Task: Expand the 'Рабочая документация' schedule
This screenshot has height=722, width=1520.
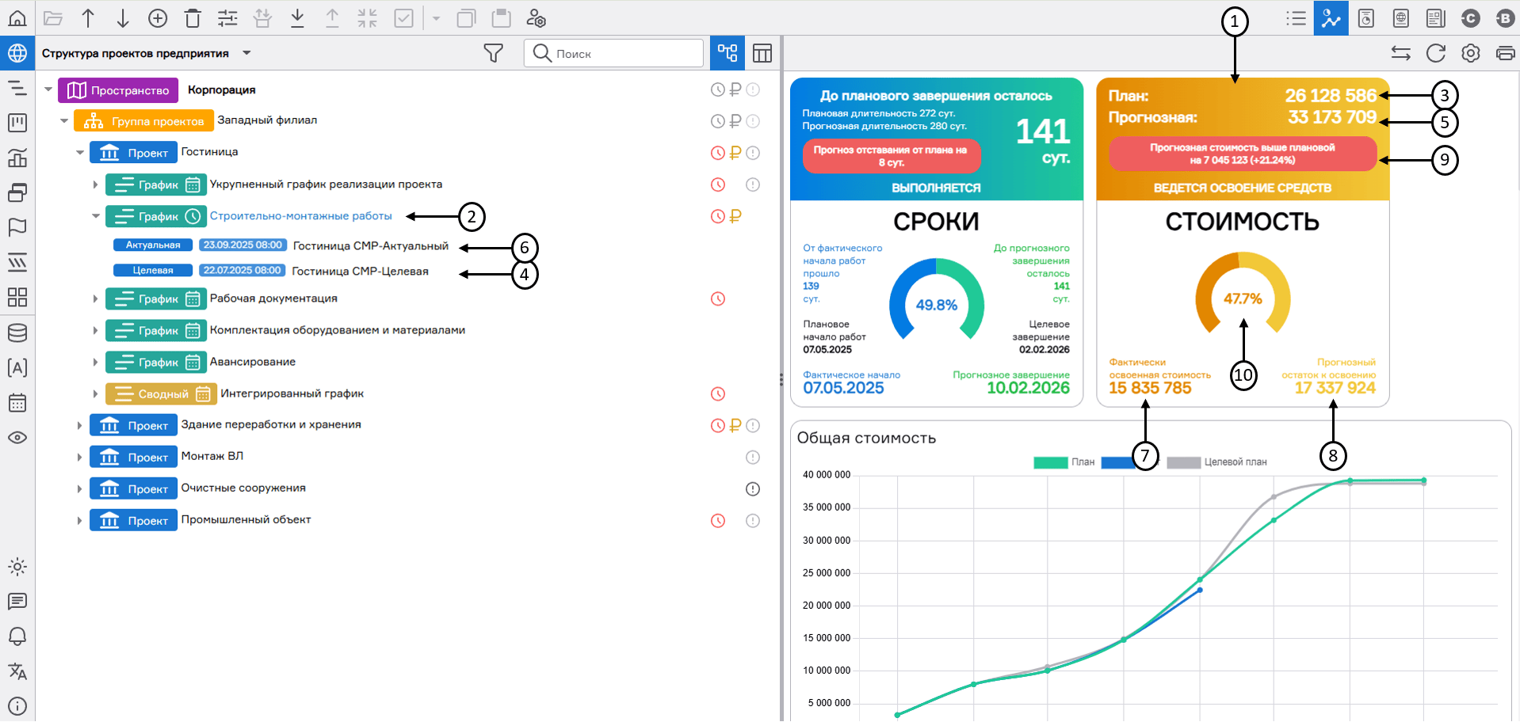Action: pyautogui.click(x=95, y=299)
